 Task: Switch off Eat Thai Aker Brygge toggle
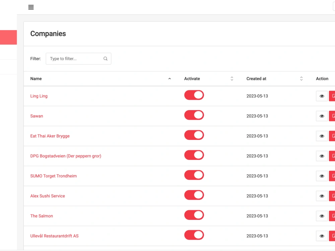(194, 135)
